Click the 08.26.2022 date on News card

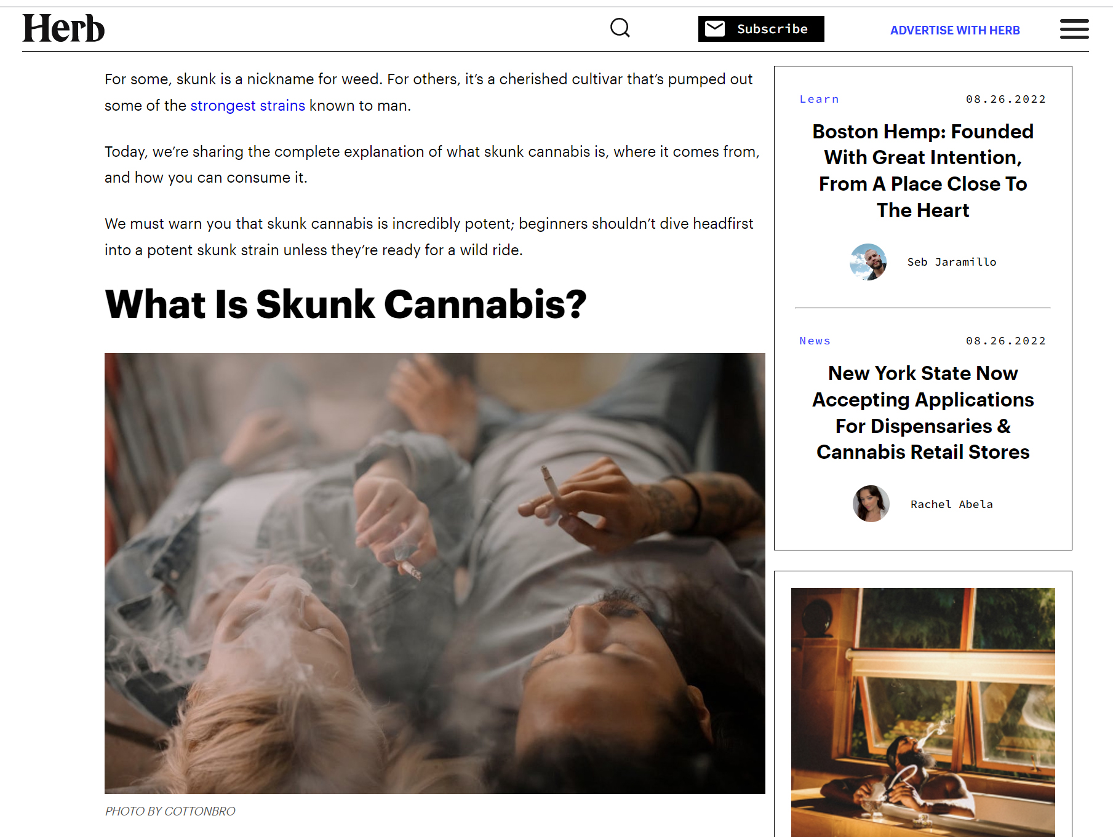[1006, 341]
